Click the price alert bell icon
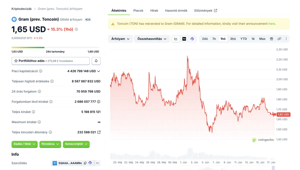Screen dimensions: 300x170 coord(96,61)
